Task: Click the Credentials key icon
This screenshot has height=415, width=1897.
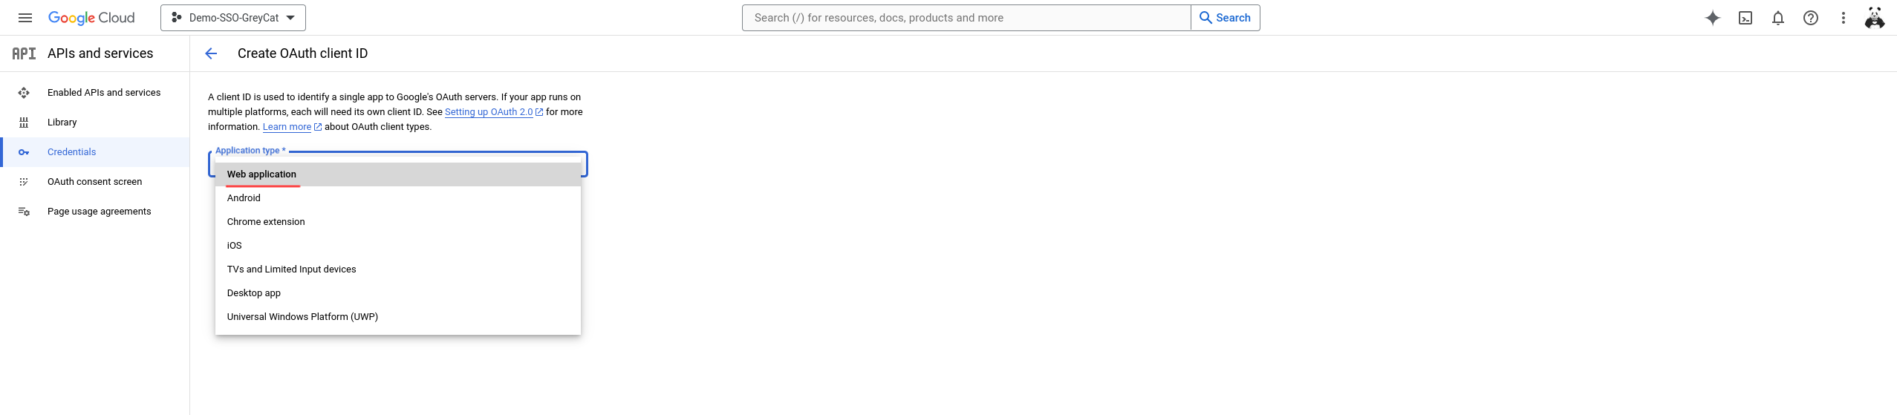Action: tap(24, 152)
